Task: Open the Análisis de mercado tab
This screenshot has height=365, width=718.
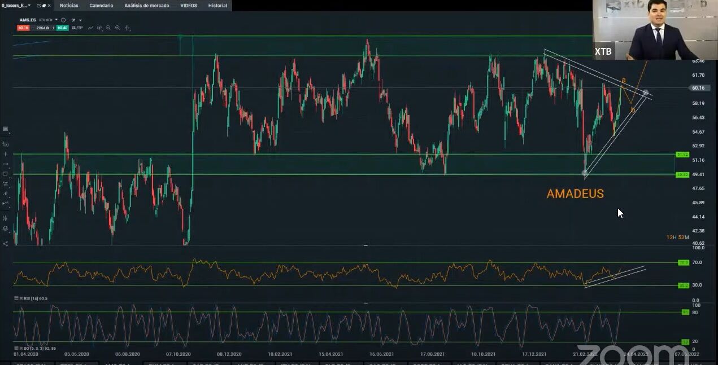Action: (146, 6)
